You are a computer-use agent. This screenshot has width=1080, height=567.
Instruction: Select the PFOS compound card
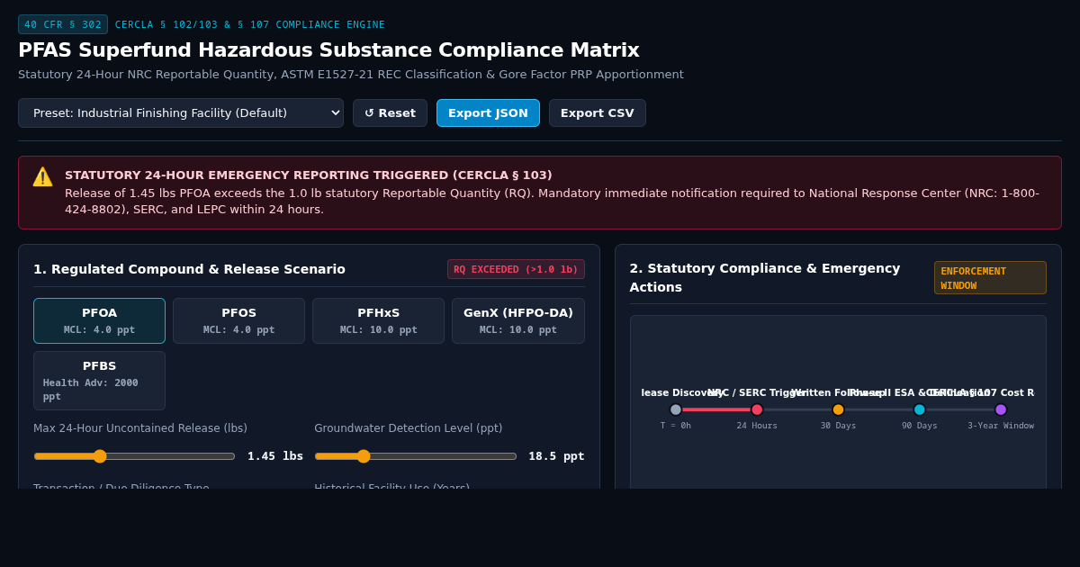point(238,320)
